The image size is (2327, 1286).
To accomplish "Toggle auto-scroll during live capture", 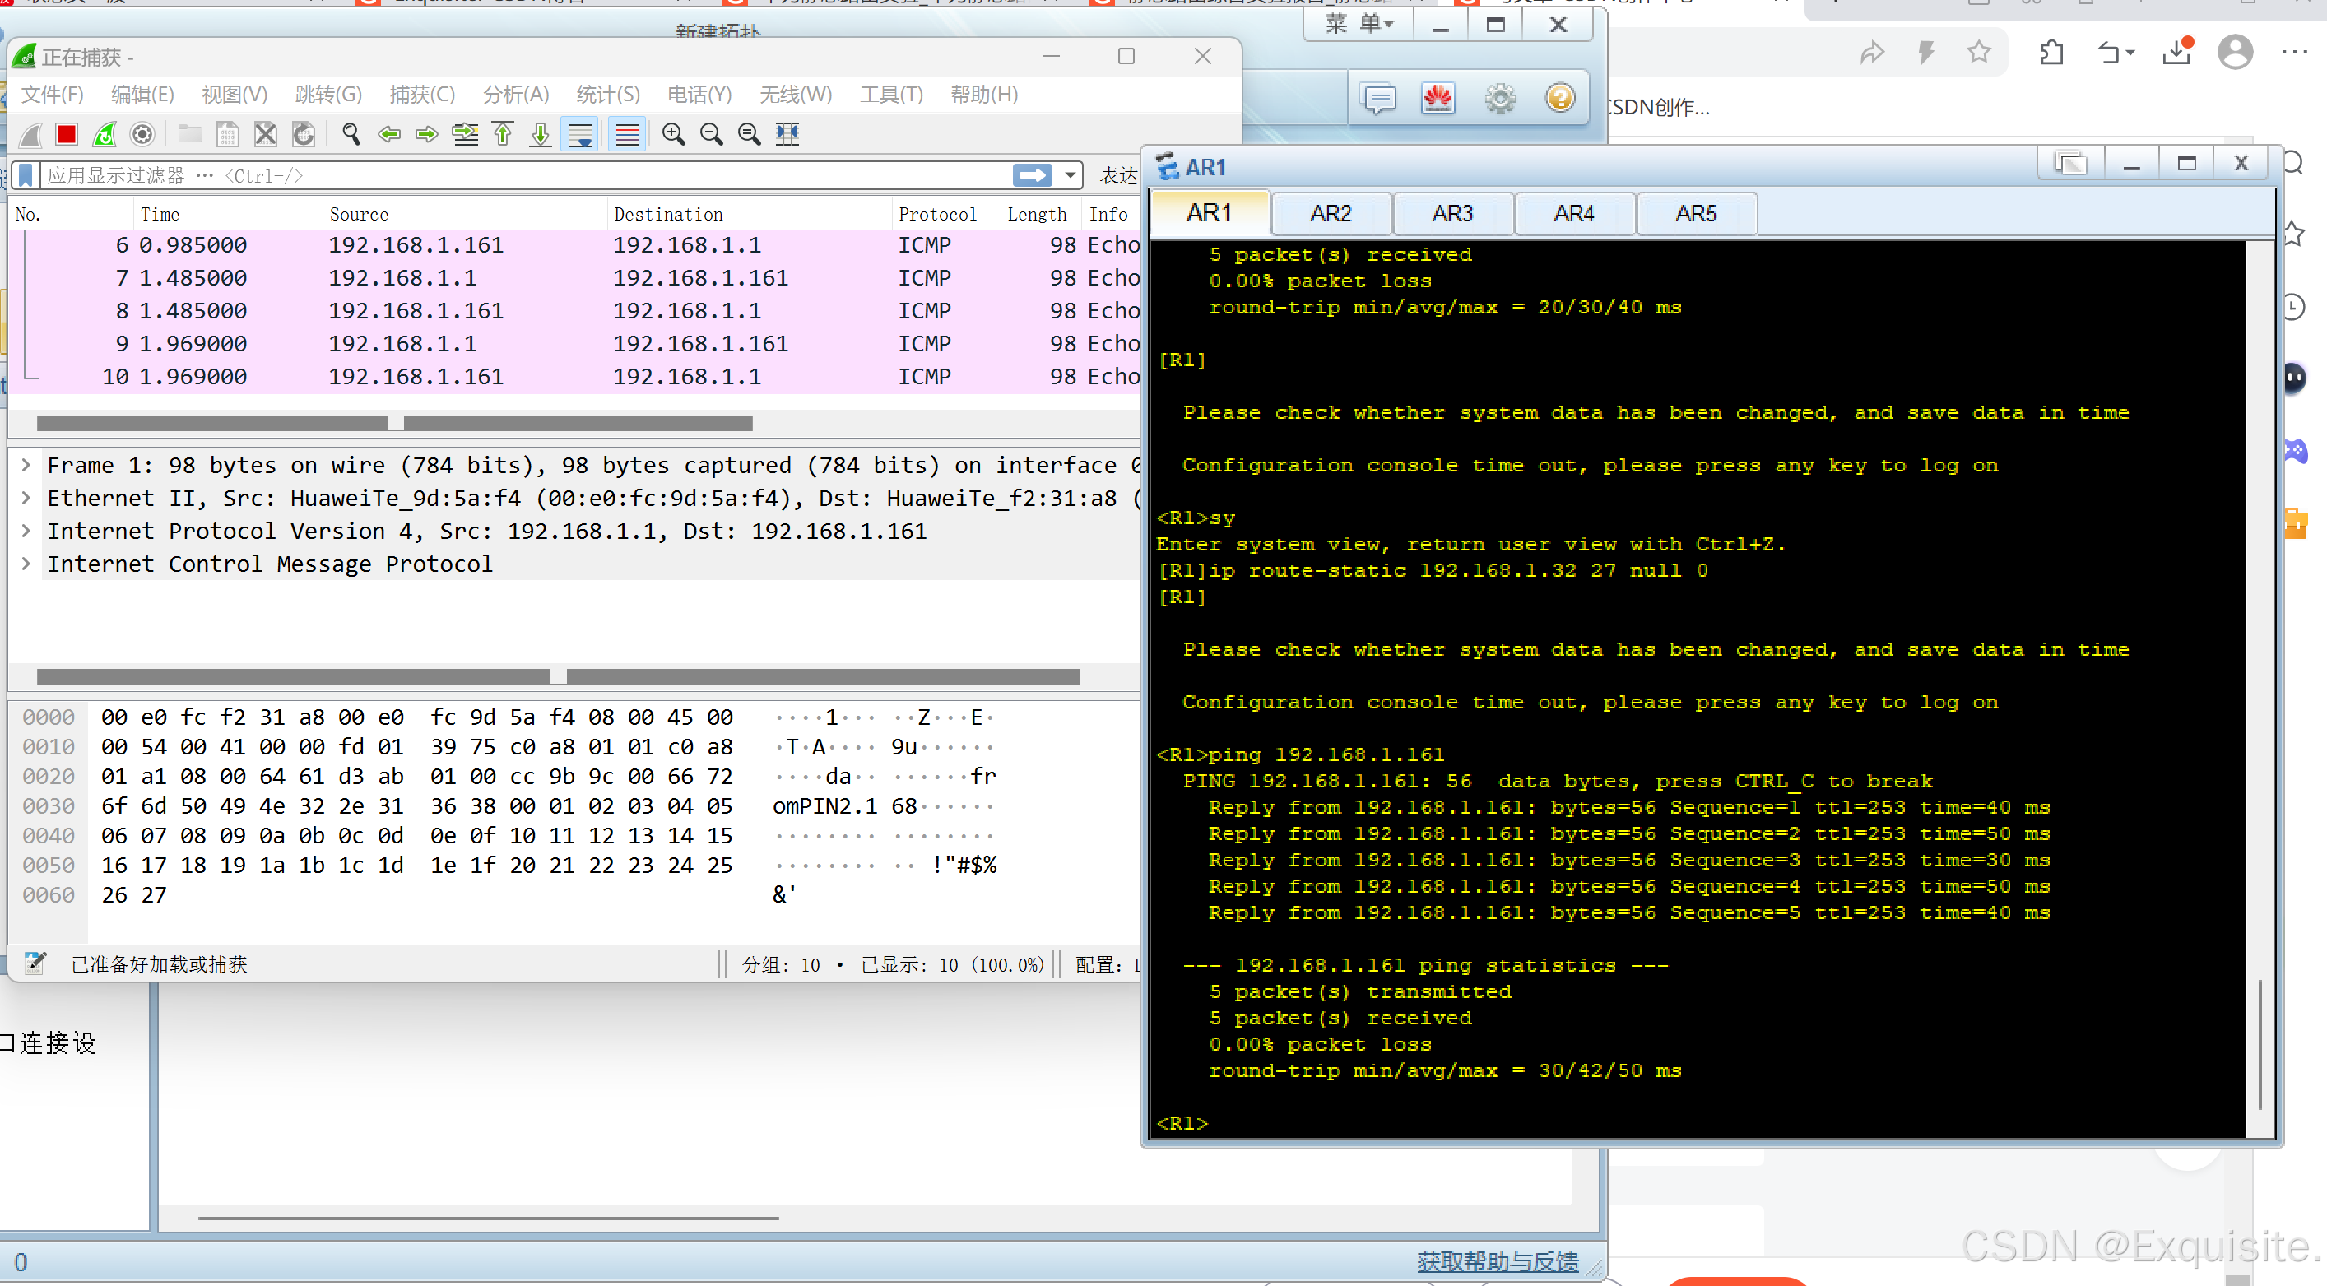I will pos(579,135).
